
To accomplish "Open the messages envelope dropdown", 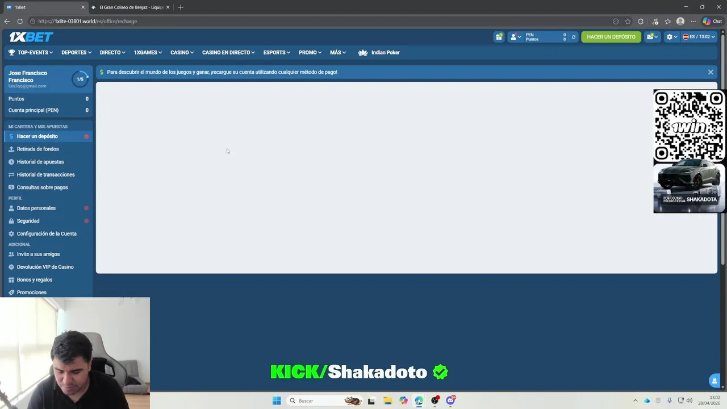I will point(652,37).
